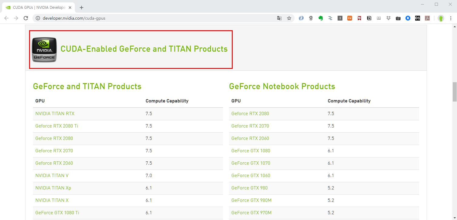
Task: Open desktop Geforce RTX 2080 link under TITAN Products
Action: (x=54, y=138)
